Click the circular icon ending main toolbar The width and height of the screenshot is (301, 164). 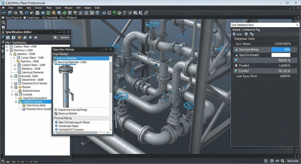pyautogui.click(x=146, y=13)
